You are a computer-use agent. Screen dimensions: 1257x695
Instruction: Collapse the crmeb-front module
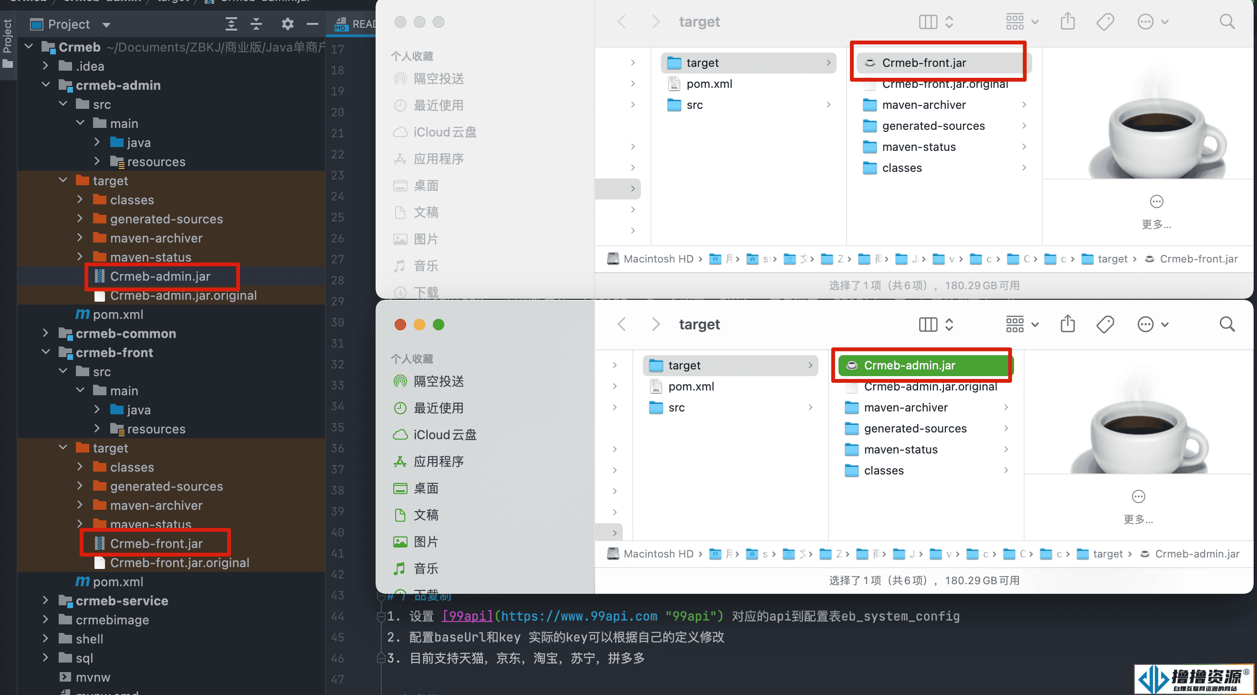[x=46, y=352]
